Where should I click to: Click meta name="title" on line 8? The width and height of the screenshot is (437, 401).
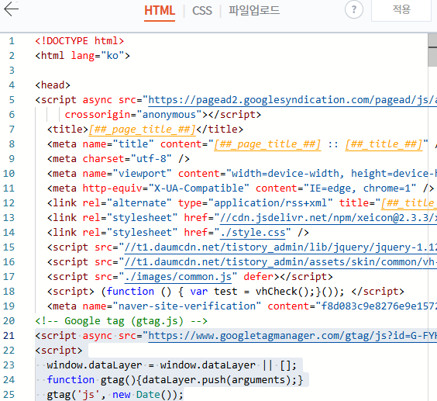point(100,144)
